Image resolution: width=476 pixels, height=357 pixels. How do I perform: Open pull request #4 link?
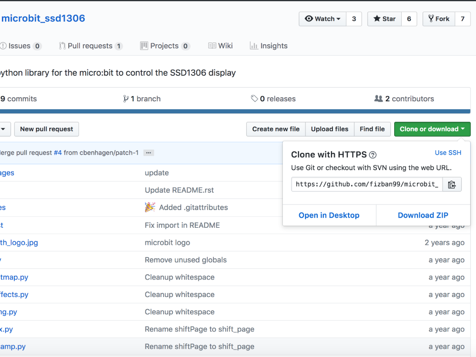click(58, 152)
